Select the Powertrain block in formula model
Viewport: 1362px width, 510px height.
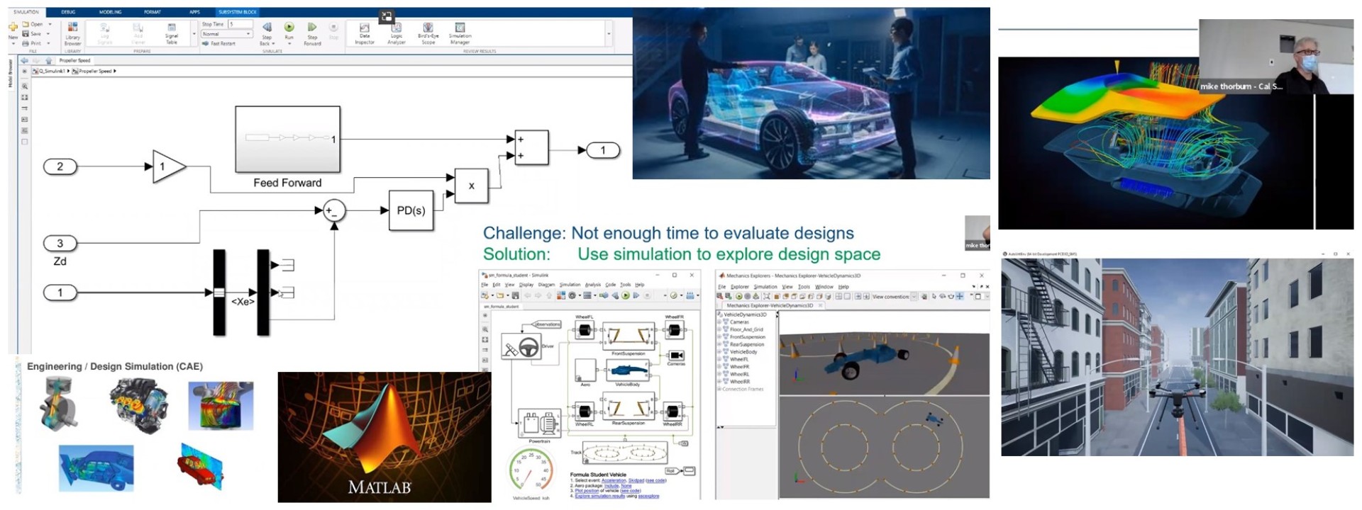tap(539, 424)
